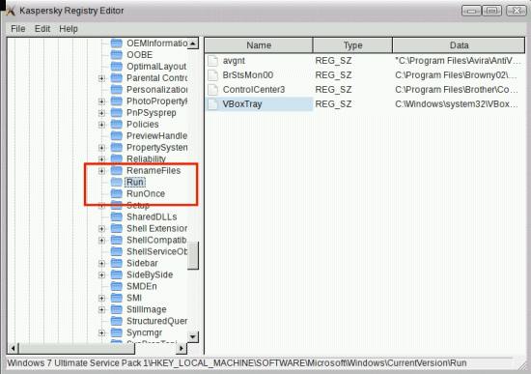
Task: Click the SharedDLLs folder icon
Action: tap(117, 217)
